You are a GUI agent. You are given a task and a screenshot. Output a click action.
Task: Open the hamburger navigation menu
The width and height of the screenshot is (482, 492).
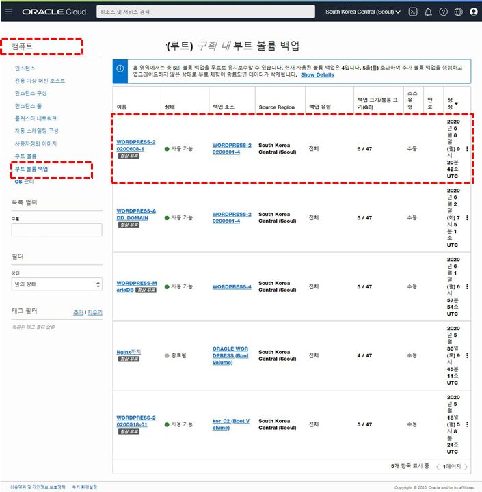pyautogui.click(x=9, y=12)
